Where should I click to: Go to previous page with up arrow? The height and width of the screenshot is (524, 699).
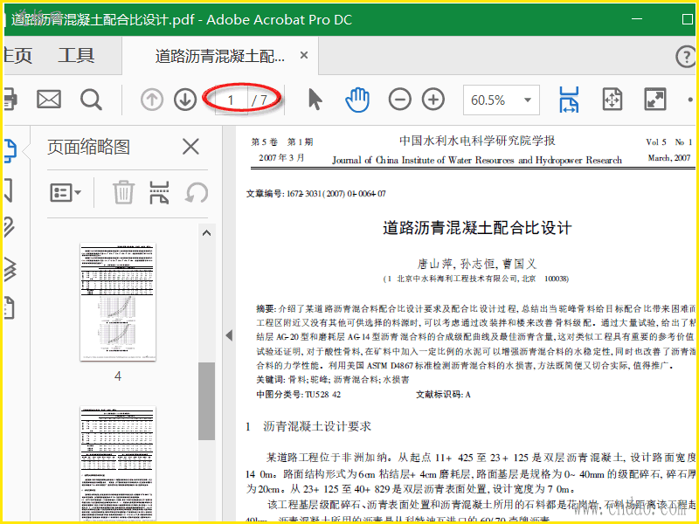pyautogui.click(x=151, y=100)
